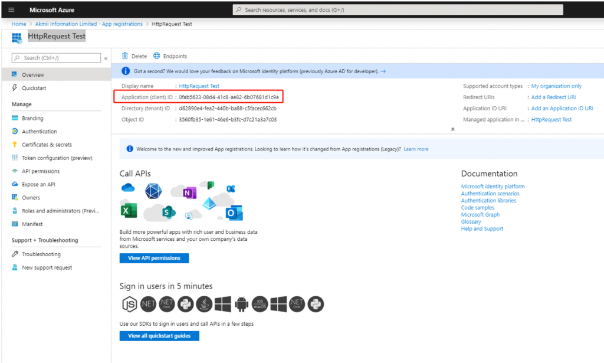
Task: Open Help and Support link
Action: pos(482,228)
